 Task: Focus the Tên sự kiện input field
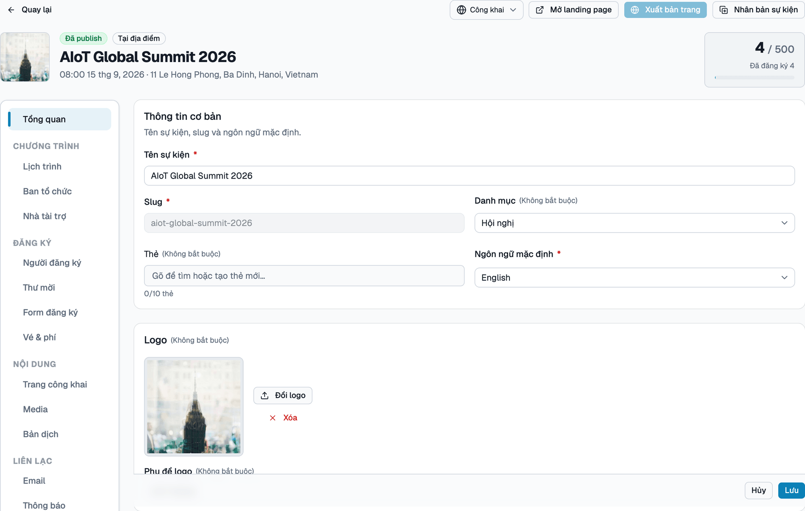coord(469,176)
